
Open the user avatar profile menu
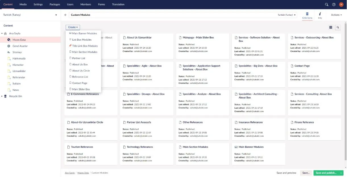tap(341, 5)
